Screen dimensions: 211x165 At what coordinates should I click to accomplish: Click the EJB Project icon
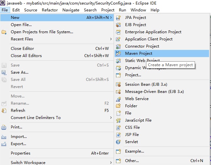coord(119,25)
